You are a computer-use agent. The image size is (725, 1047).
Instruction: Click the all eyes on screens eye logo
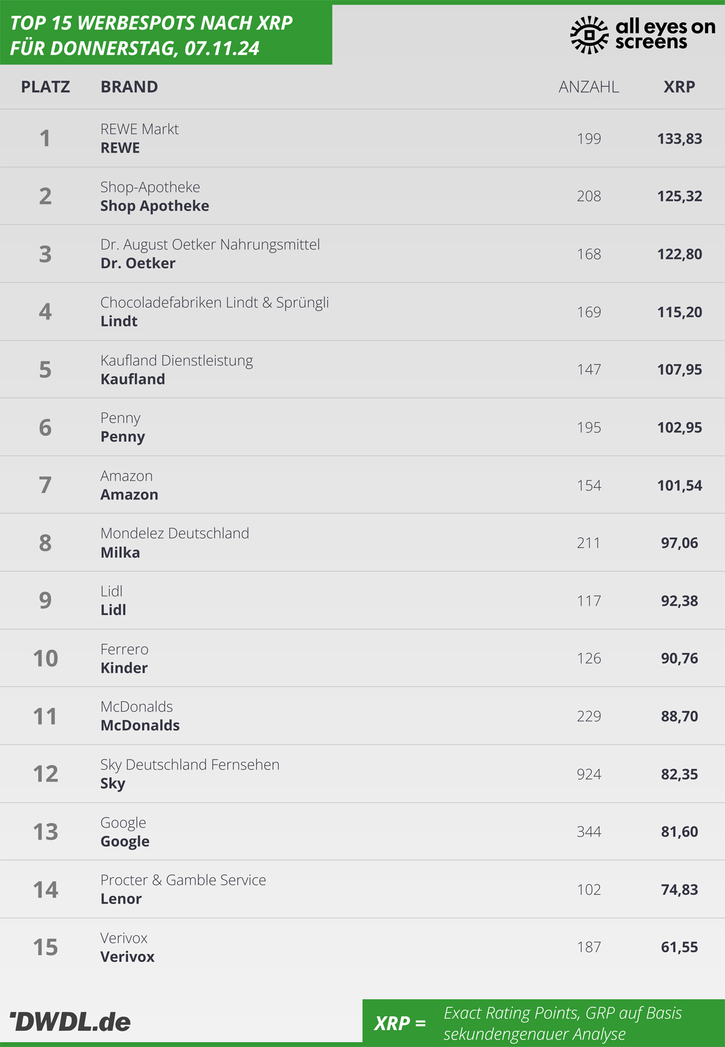click(x=590, y=35)
